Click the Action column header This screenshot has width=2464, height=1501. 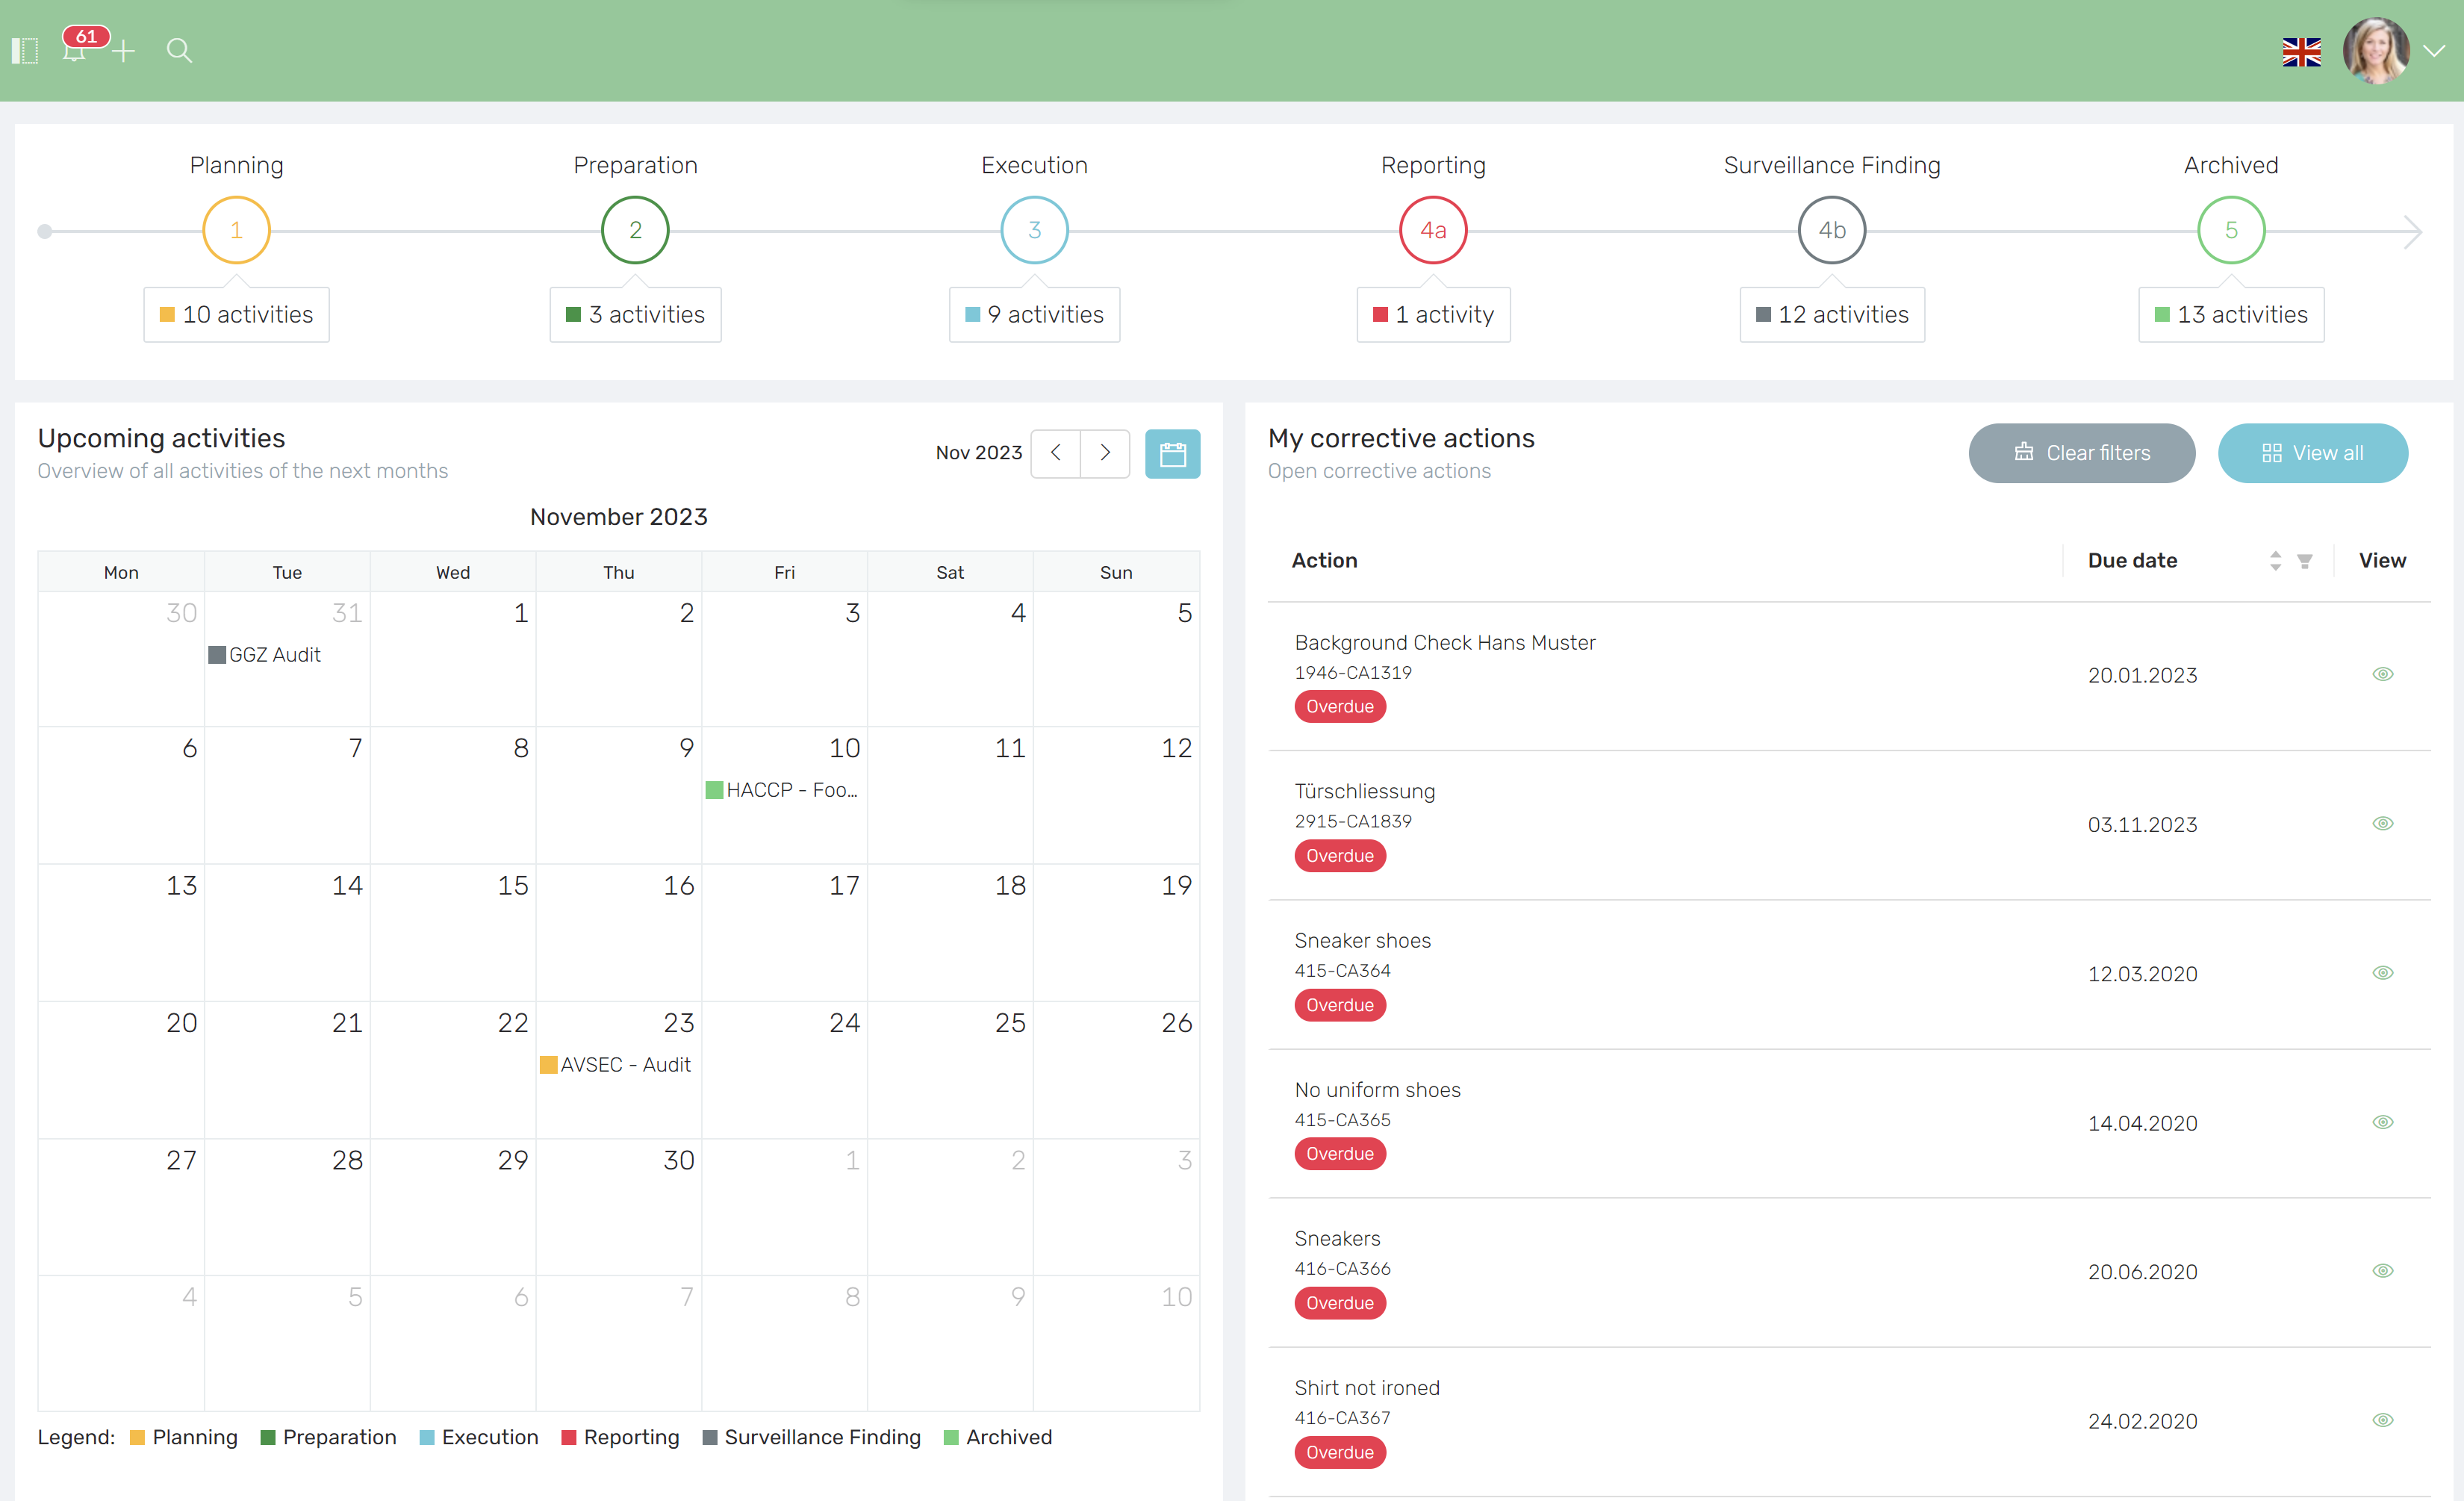click(1324, 561)
